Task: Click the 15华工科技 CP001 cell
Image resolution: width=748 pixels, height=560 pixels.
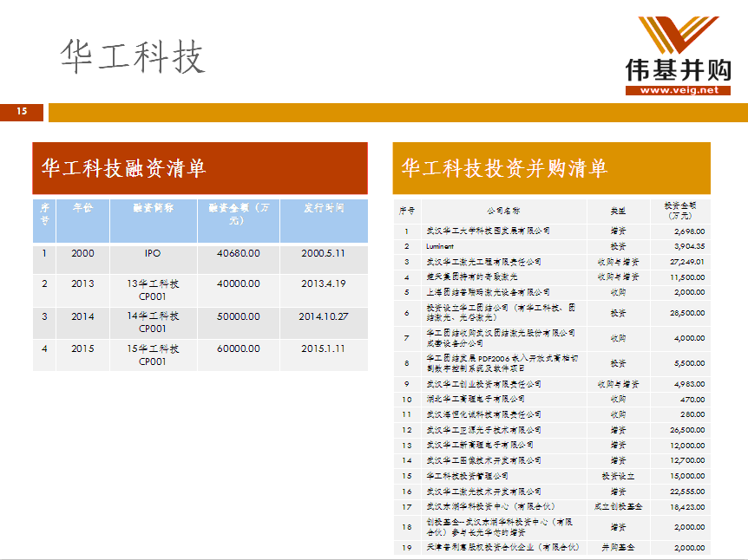Action: (153, 355)
